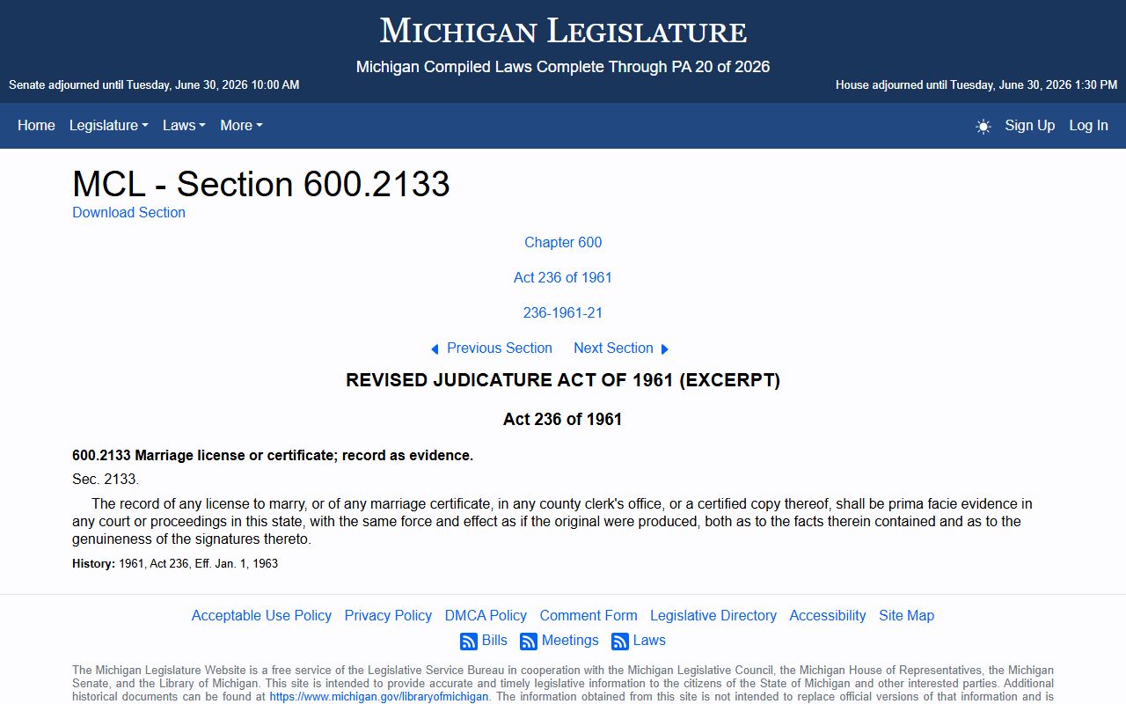The height and width of the screenshot is (704, 1126).
Task: Open the michigan.gov/libraryofmichigan URL link
Action: click(379, 696)
